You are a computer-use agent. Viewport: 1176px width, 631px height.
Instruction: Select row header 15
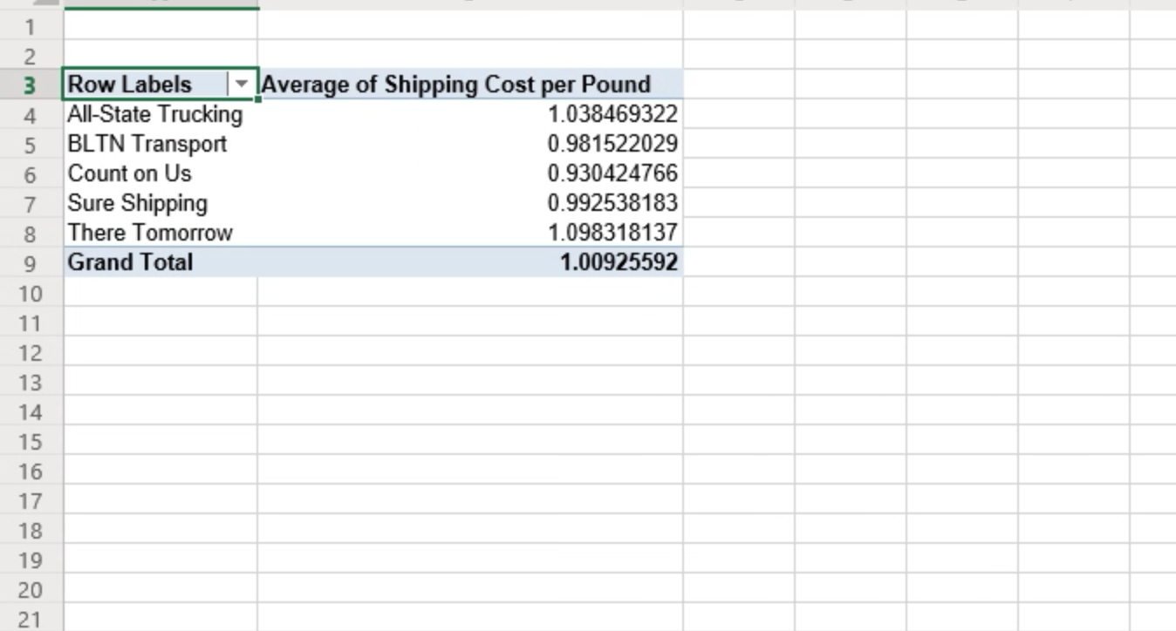pyautogui.click(x=31, y=441)
